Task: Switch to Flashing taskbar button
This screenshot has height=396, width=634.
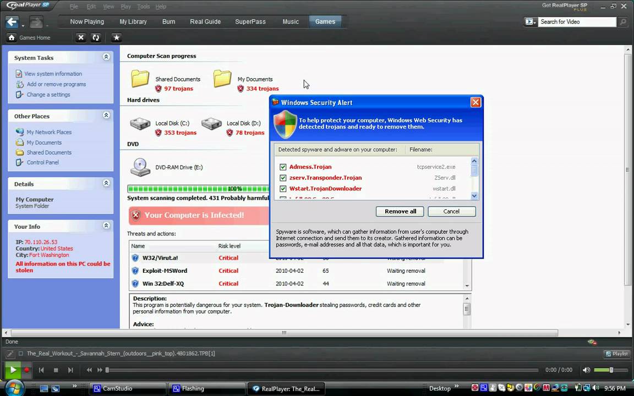Action: (x=207, y=389)
